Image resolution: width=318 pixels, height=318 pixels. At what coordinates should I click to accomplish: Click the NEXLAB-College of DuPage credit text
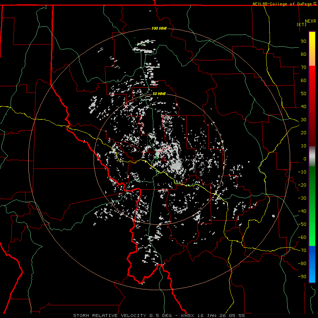coord(283,4)
